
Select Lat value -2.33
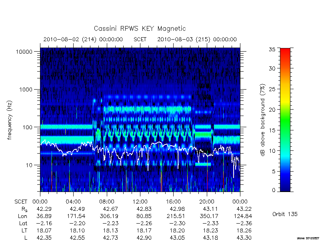[210, 223]
